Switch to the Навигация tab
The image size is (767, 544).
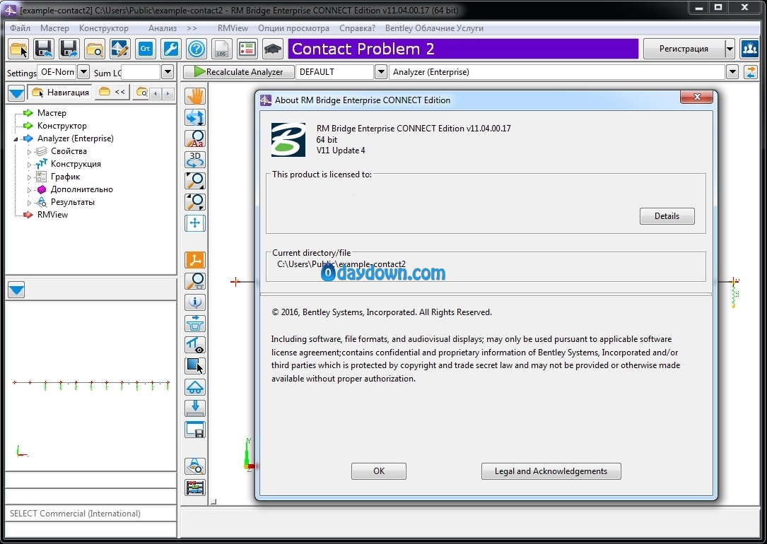[x=59, y=92]
